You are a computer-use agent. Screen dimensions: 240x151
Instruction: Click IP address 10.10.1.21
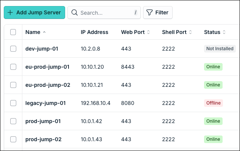(x=92, y=85)
